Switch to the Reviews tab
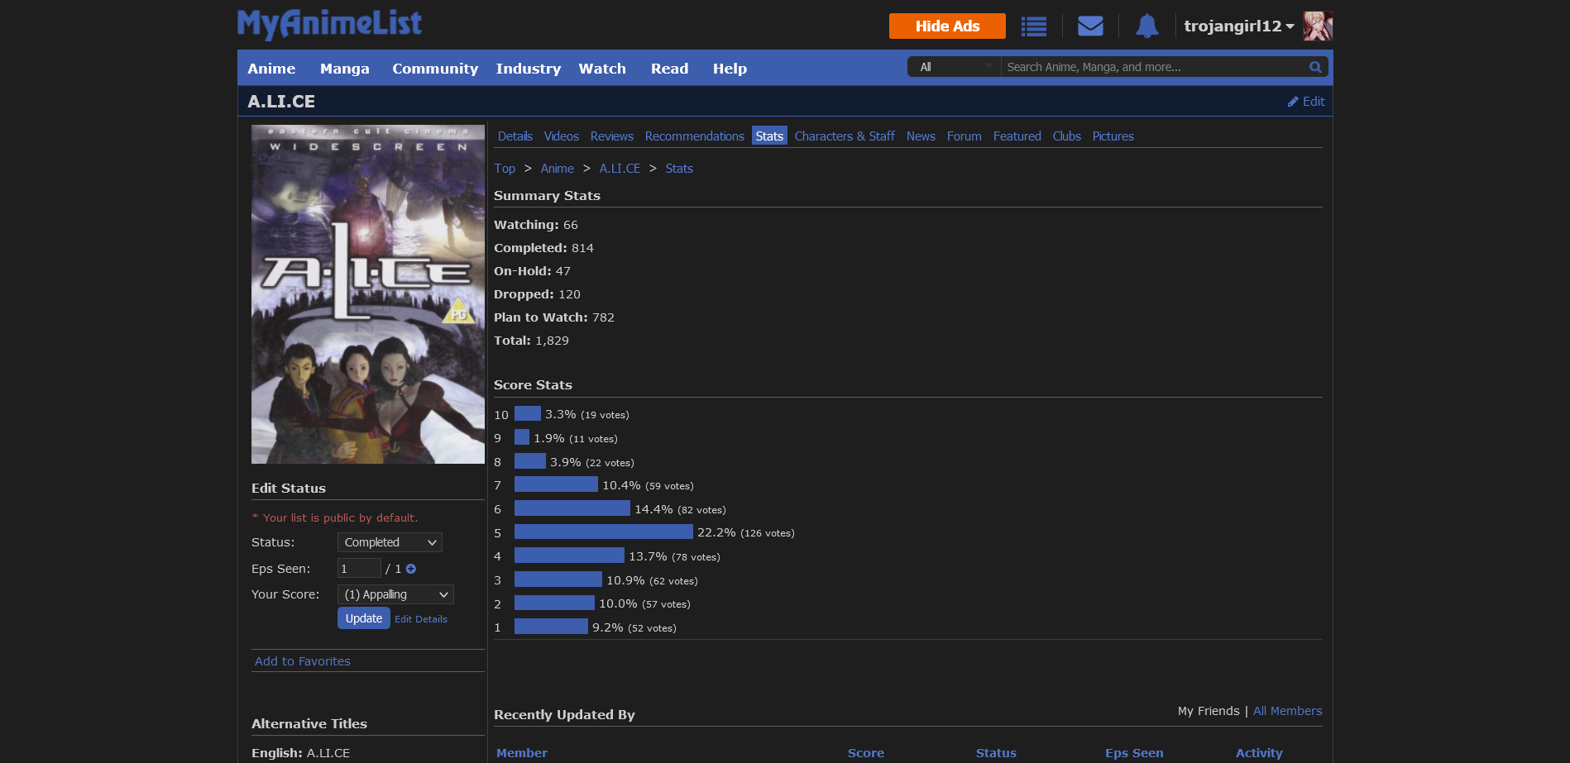The image size is (1570, 763). coord(611,136)
